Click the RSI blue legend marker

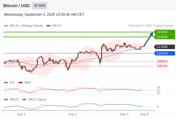pyautogui.click(x=6, y=83)
